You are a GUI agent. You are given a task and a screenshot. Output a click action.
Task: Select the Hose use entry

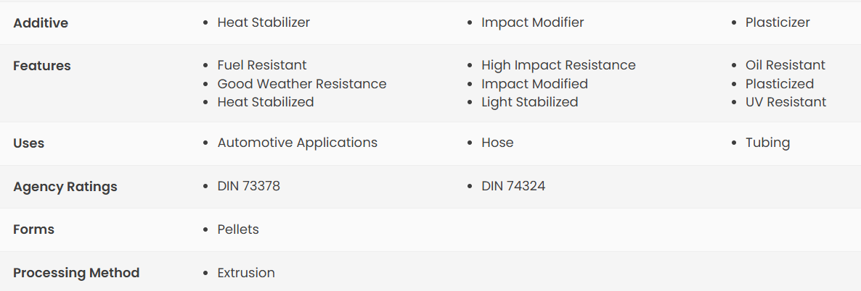point(497,143)
